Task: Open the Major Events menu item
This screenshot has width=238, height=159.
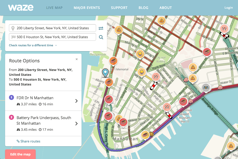Action: (x=87, y=8)
